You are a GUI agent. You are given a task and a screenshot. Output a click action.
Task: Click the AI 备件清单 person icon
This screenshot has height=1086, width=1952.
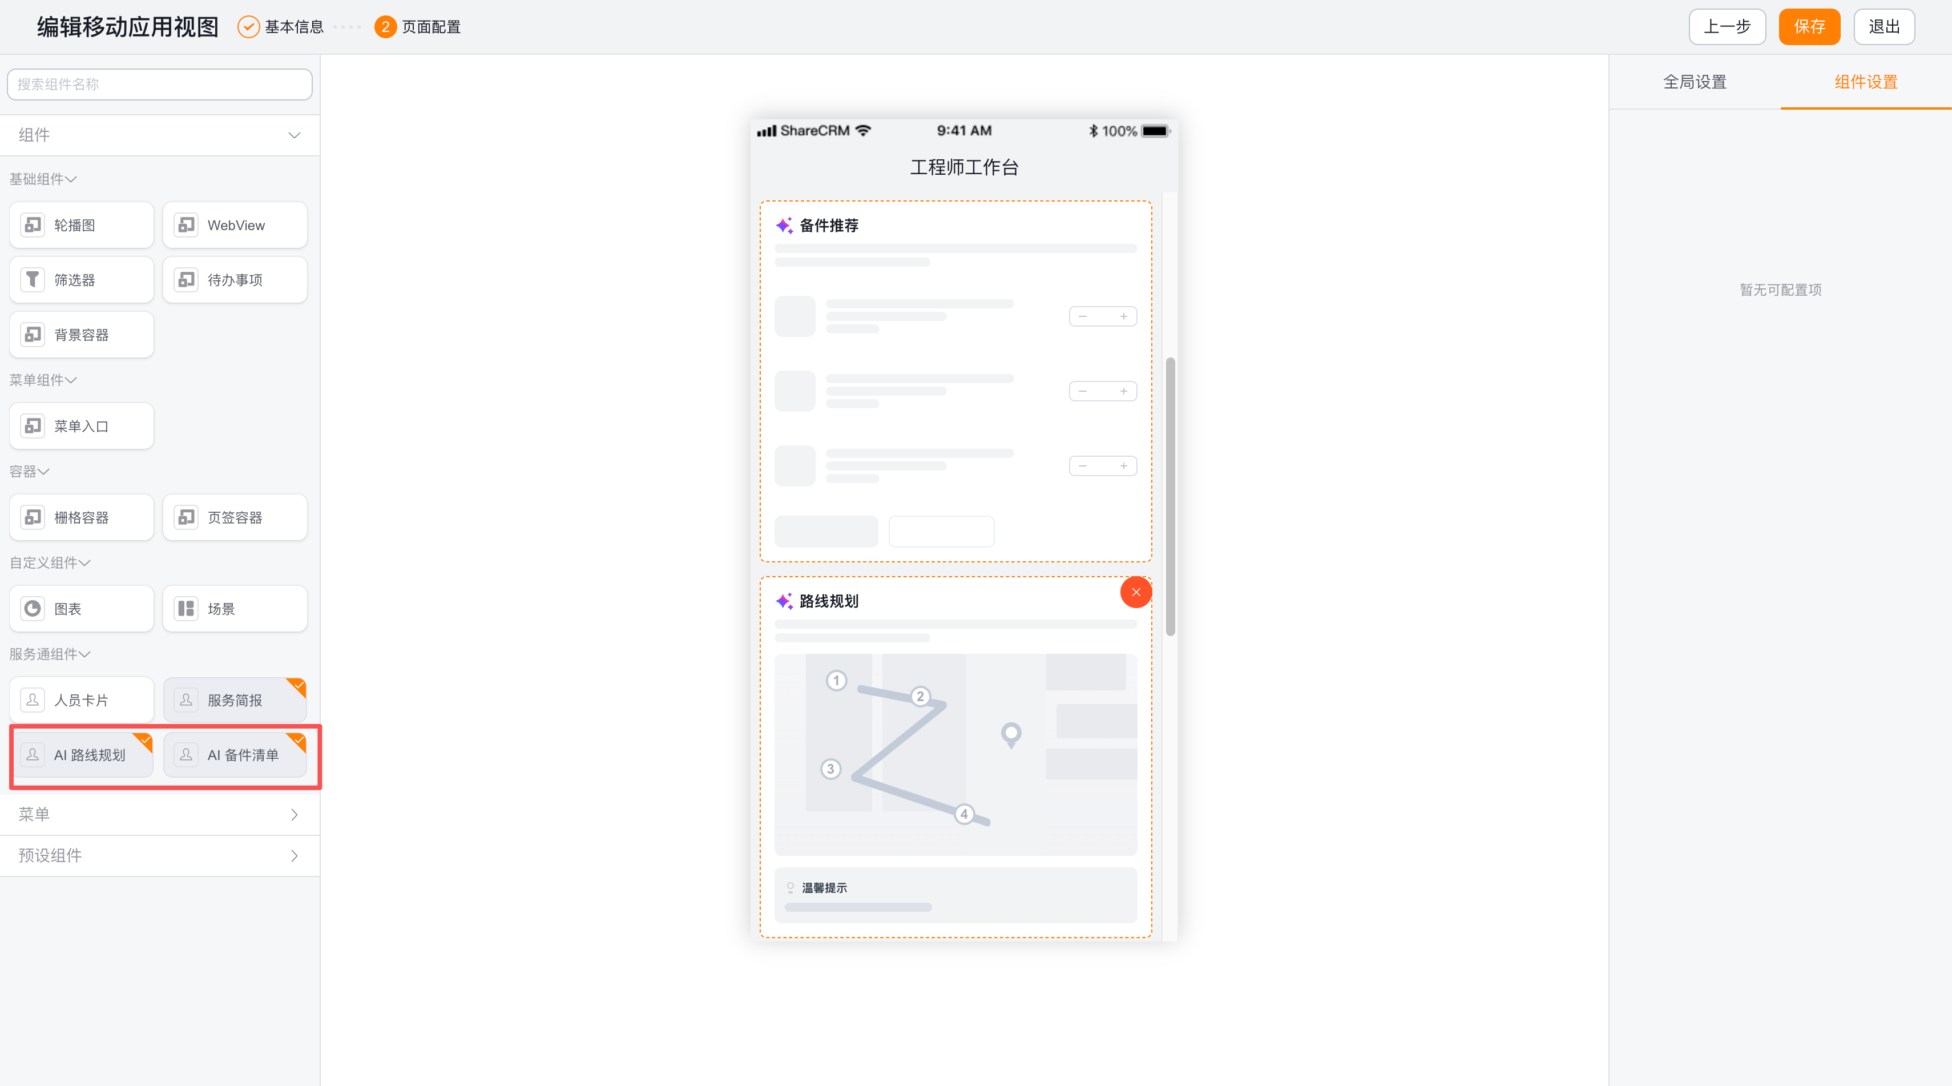(187, 755)
